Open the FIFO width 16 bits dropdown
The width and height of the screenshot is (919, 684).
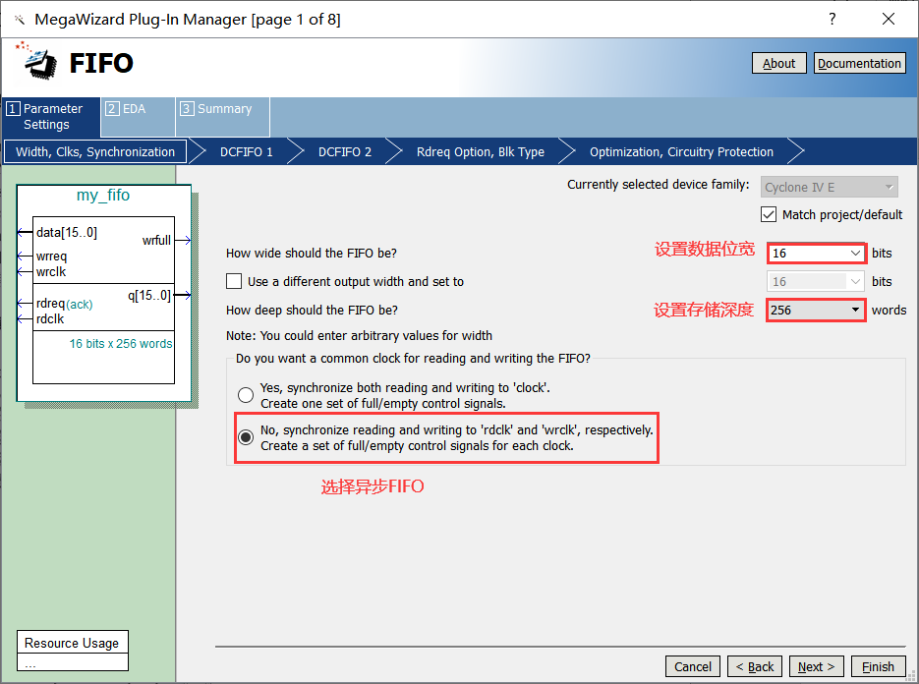point(816,254)
